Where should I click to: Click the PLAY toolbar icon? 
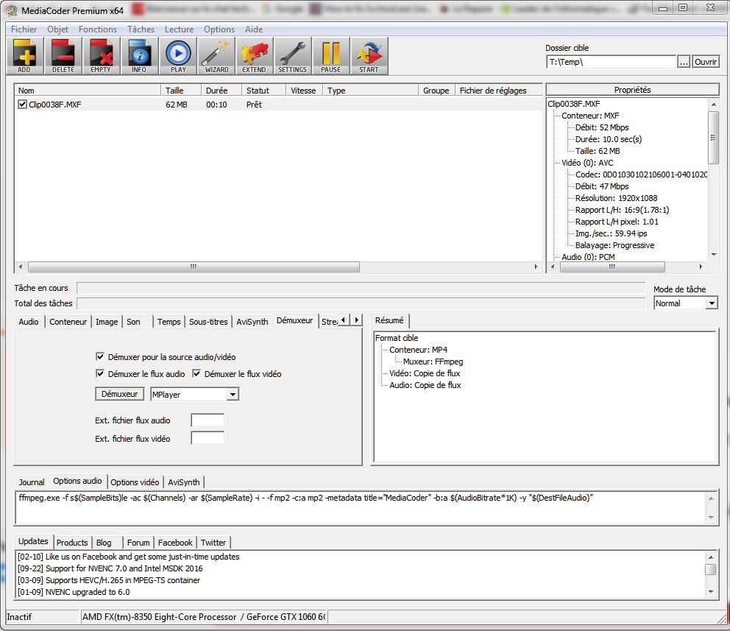tap(177, 56)
